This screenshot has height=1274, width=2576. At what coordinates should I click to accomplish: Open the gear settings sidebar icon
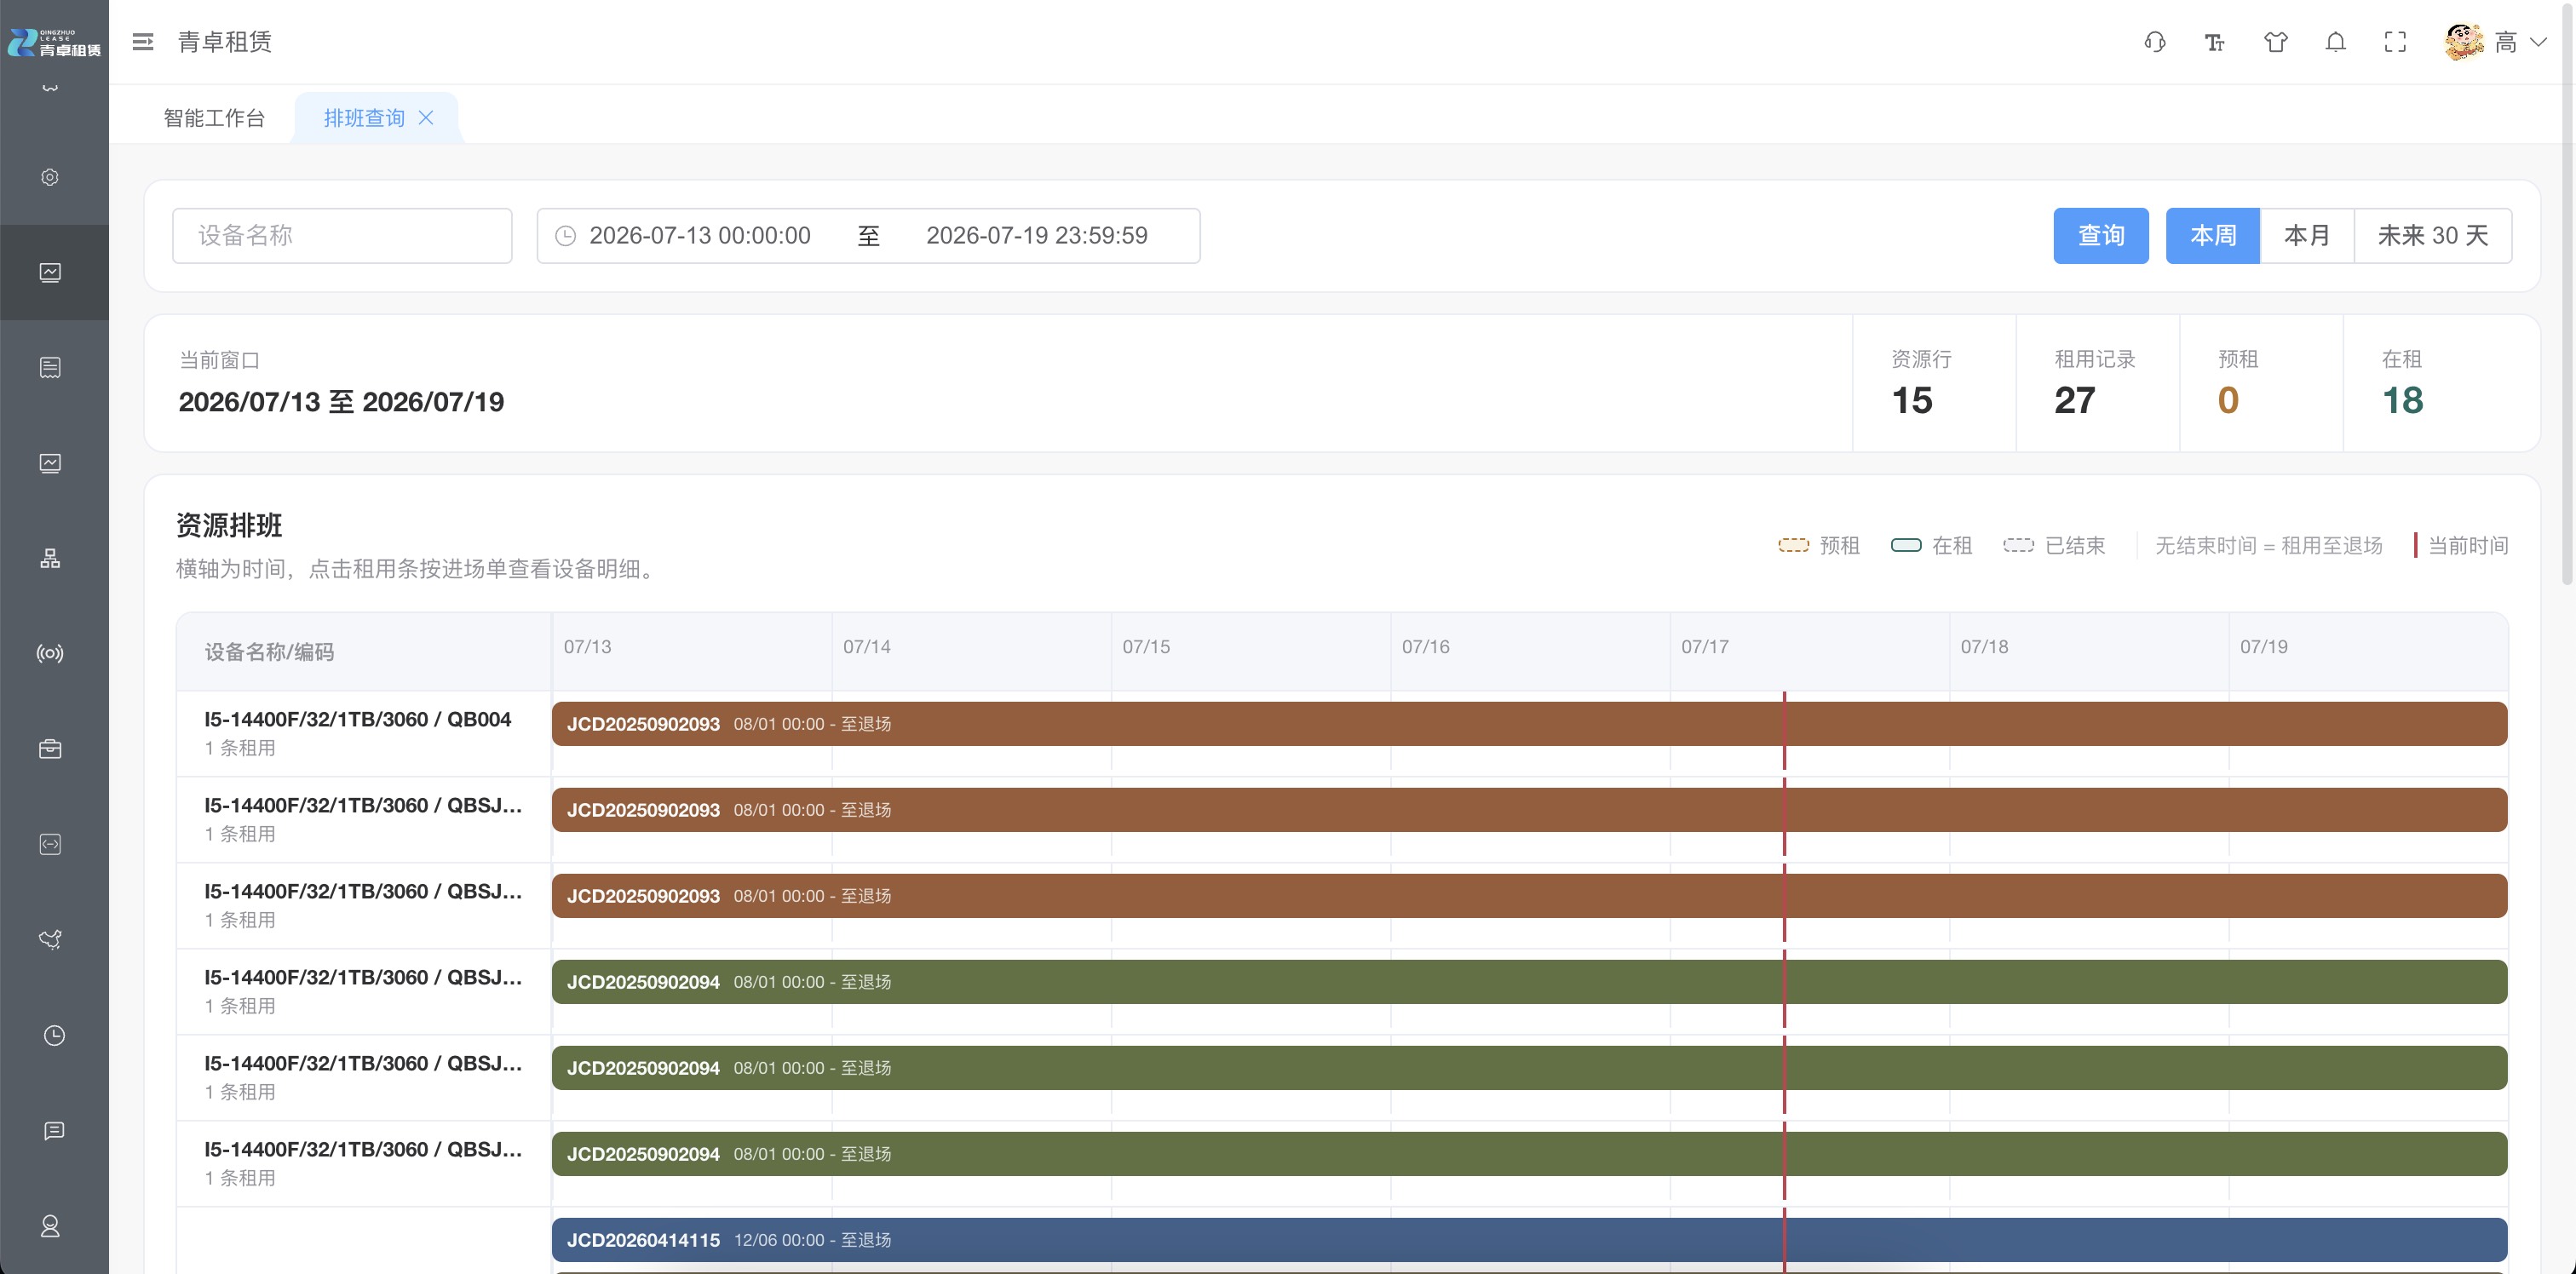50,177
